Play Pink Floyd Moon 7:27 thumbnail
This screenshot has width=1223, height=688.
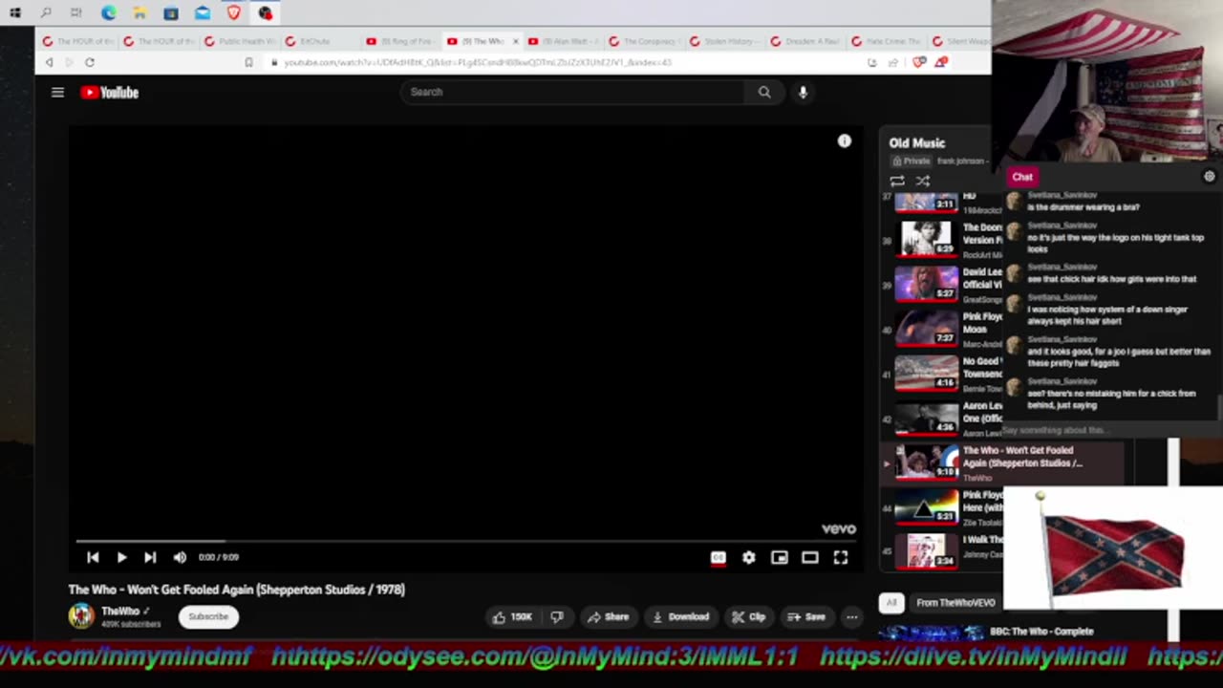[926, 328]
